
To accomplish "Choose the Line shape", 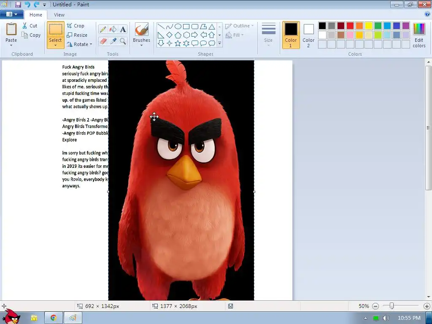I will (x=161, y=27).
